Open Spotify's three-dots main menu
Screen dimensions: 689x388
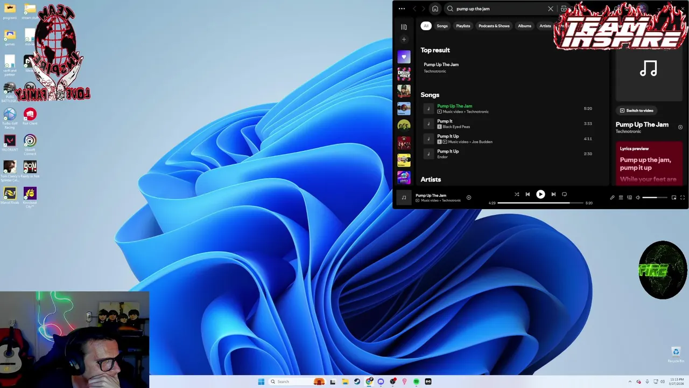(x=402, y=9)
